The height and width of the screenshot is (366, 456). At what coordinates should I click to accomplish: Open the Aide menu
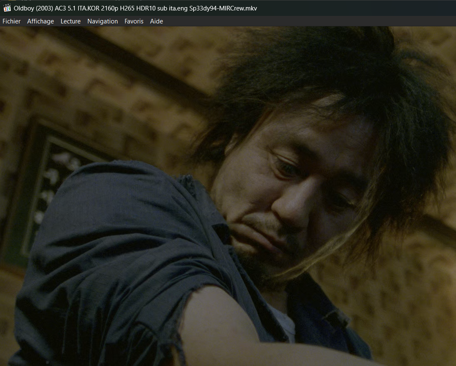point(156,21)
